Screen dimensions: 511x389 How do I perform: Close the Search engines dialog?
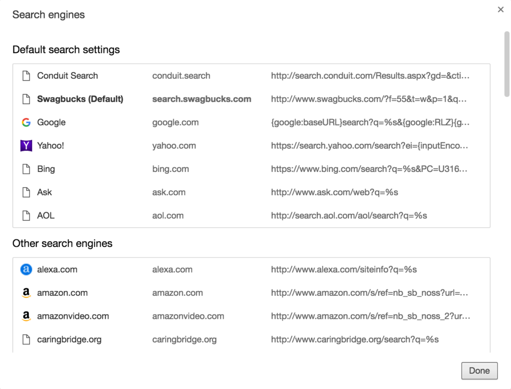pyautogui.click(x=501, y=9)
